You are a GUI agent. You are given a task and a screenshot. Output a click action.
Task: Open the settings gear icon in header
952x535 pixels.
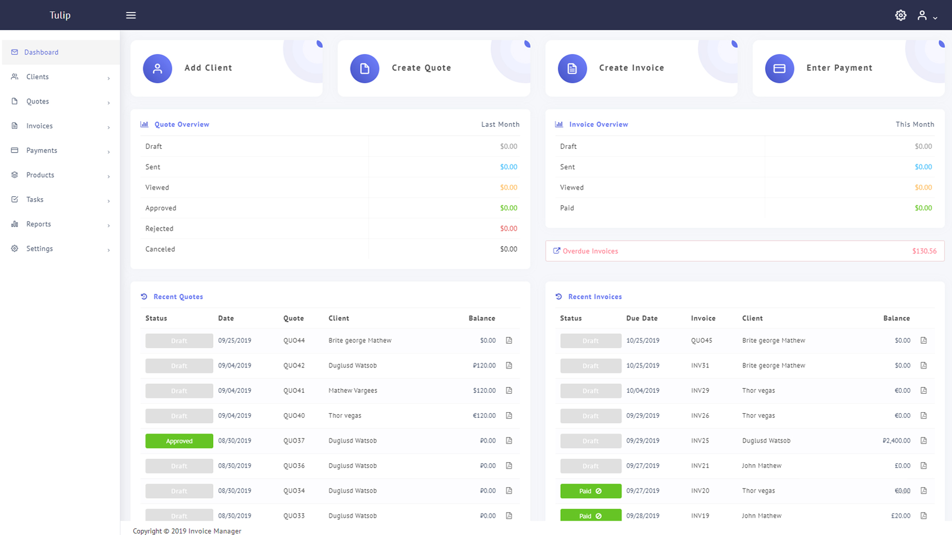click(900, 15)
